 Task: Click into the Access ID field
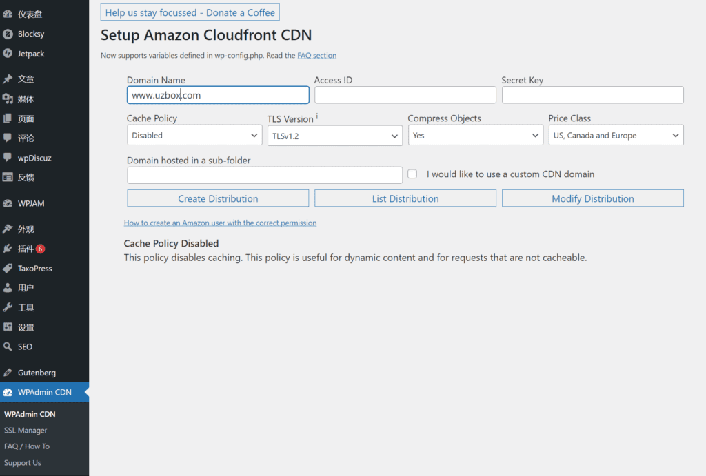coord(405,95)
